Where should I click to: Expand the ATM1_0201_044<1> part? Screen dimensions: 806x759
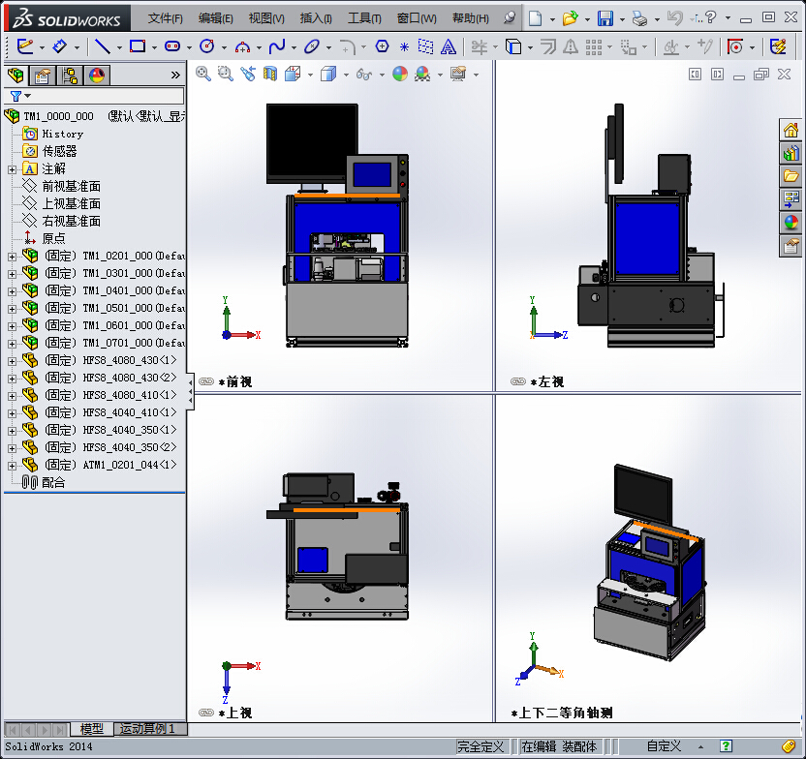pyautogui.click(x=12, y=466)
